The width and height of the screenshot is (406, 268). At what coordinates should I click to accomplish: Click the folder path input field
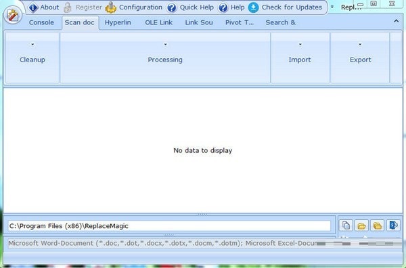(169, 226)
